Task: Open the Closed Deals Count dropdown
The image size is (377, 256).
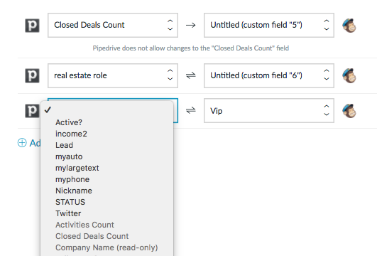Action: click(113, 26)
